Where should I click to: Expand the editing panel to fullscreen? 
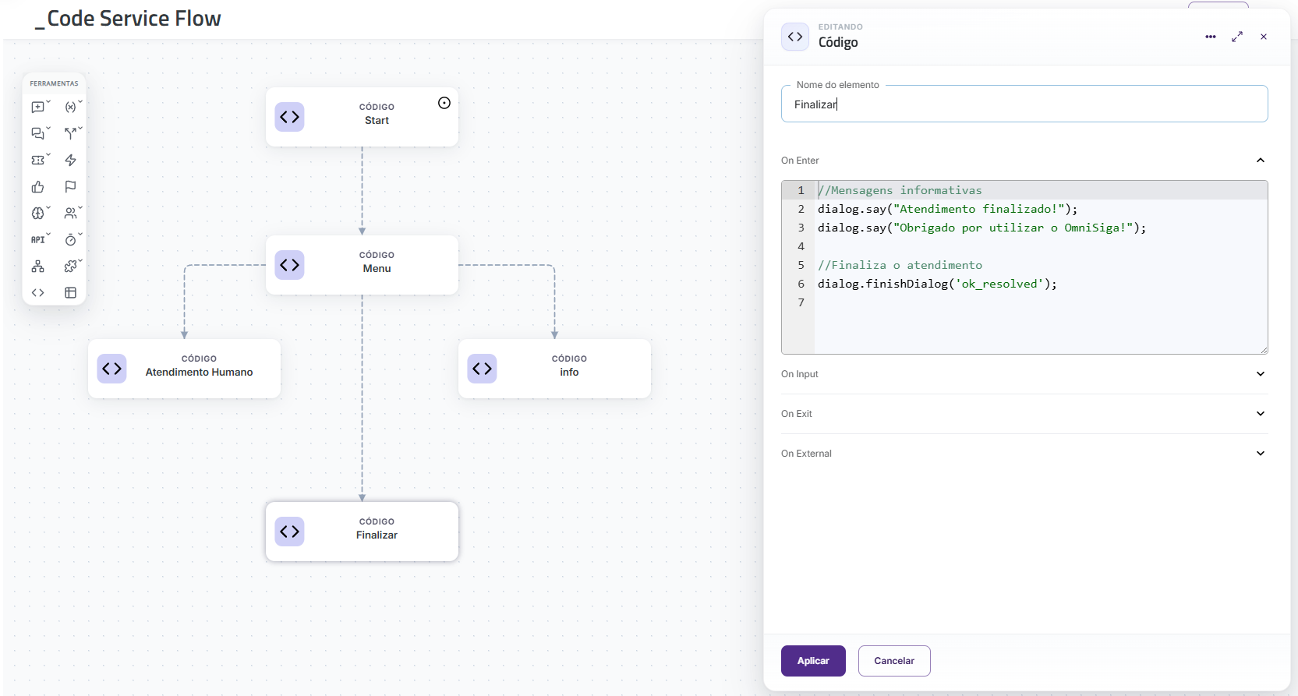[x=1237, y=37]
